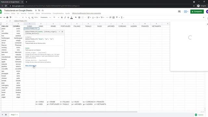
Task: Open text wrapping options
Action: tap(97, 18)
